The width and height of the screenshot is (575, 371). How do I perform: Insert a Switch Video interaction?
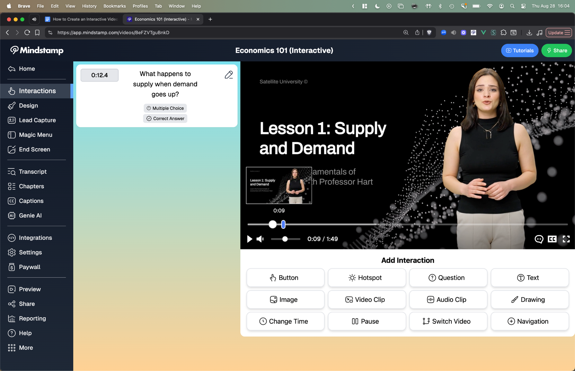448,321
